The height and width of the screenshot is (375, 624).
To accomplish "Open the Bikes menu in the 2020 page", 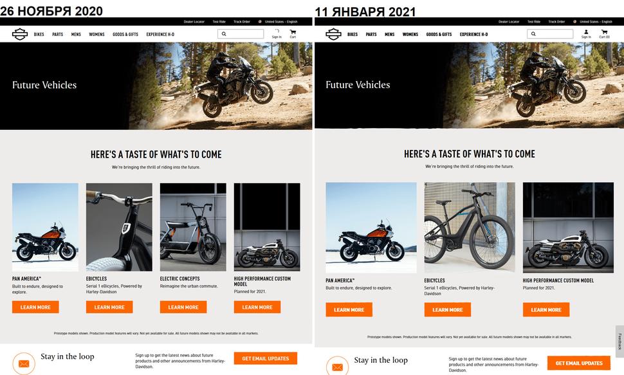I will pyautogui.click(x=39, y=34).
